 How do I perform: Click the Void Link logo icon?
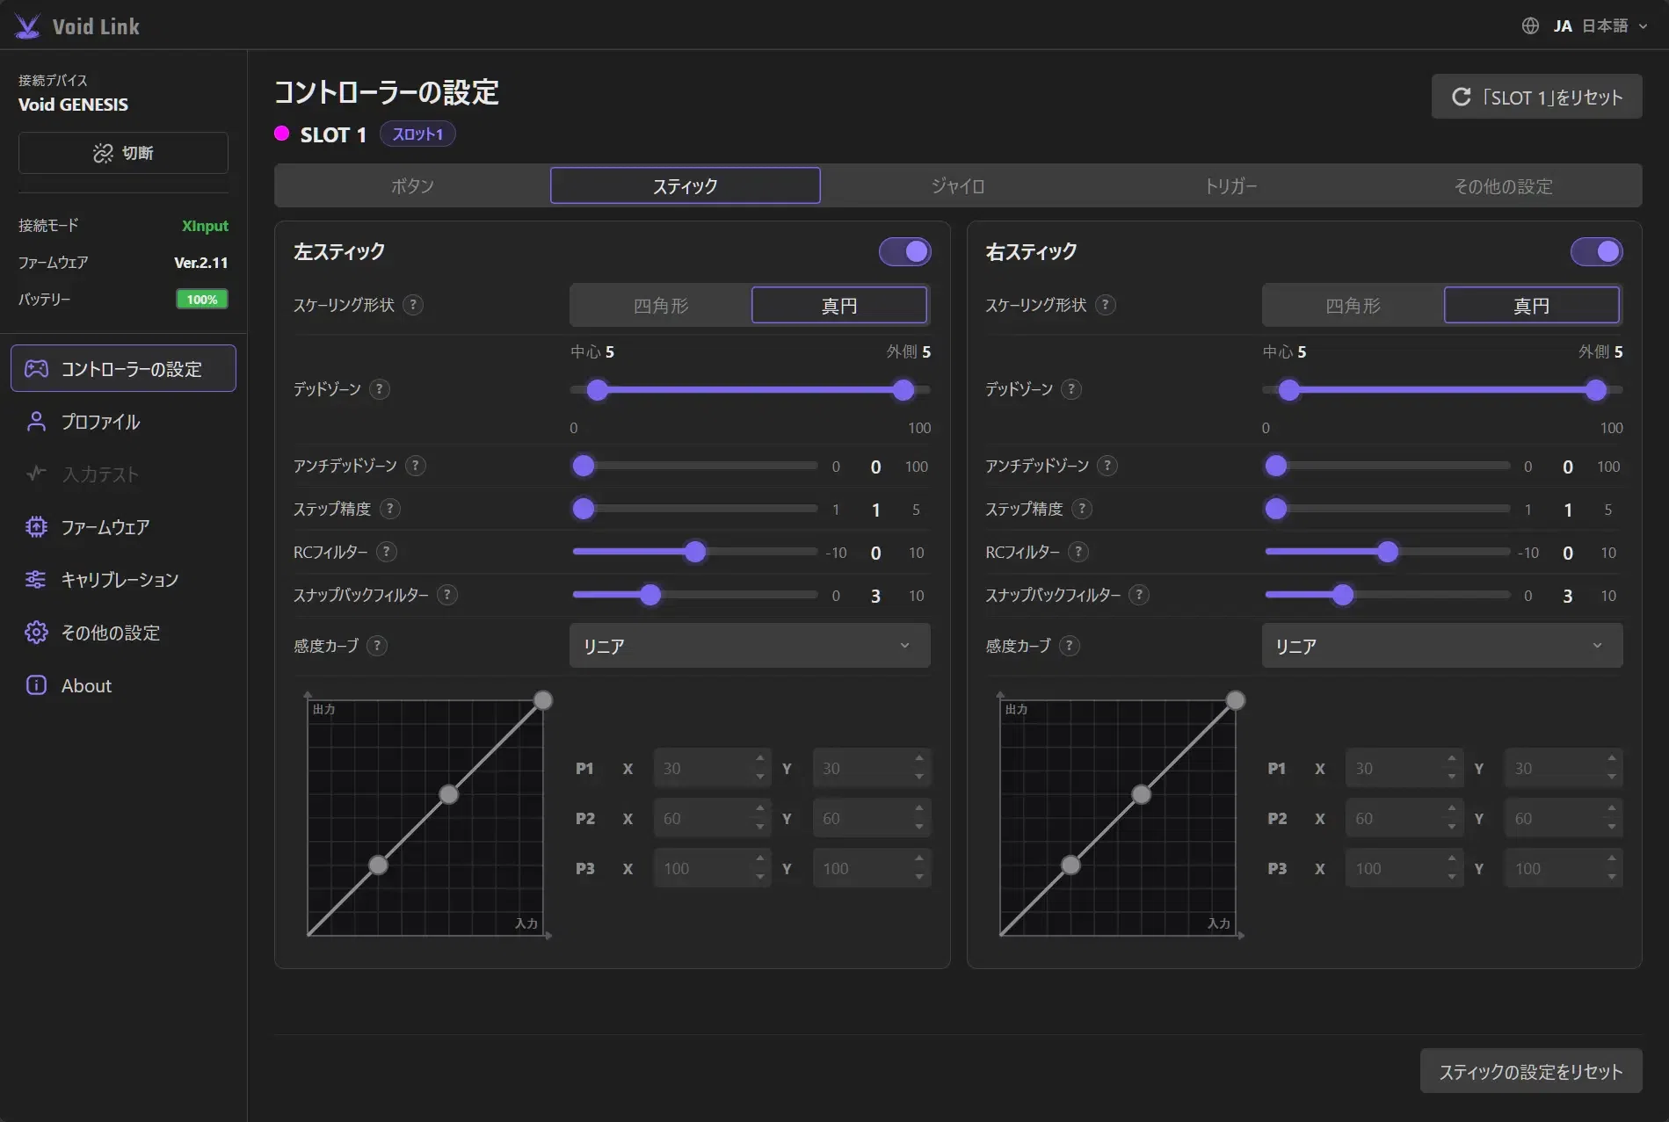(x=28, y=26)
